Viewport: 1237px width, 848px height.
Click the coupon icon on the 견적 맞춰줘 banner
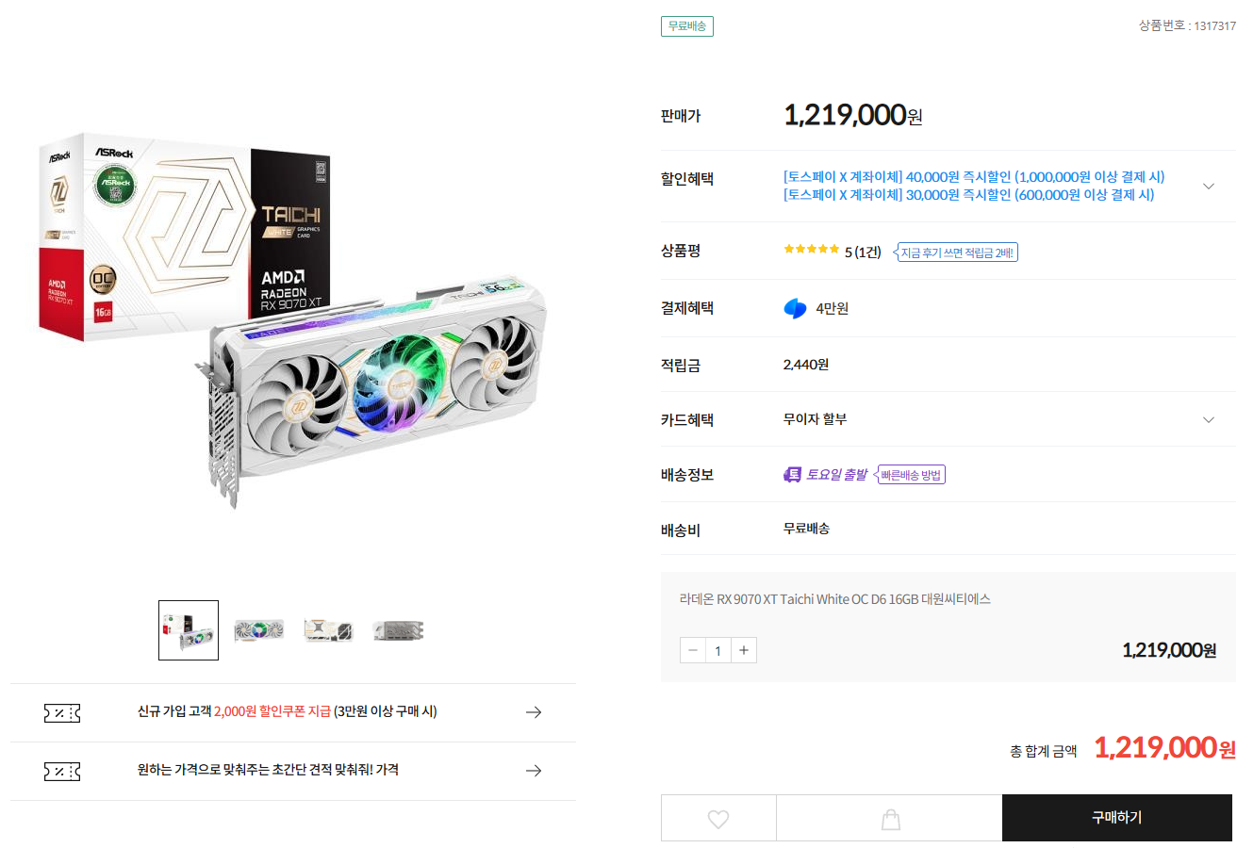(x=61, y=770)
